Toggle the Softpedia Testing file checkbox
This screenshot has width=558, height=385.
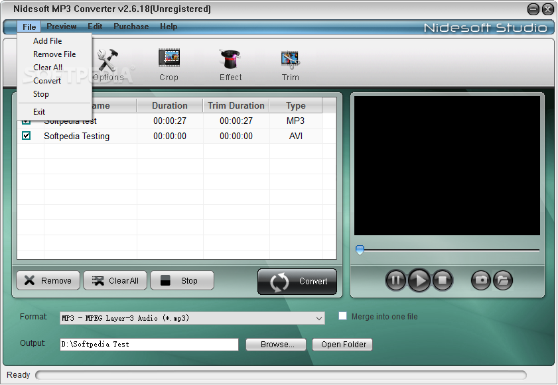pyautogui.click(x=27, y=135)
